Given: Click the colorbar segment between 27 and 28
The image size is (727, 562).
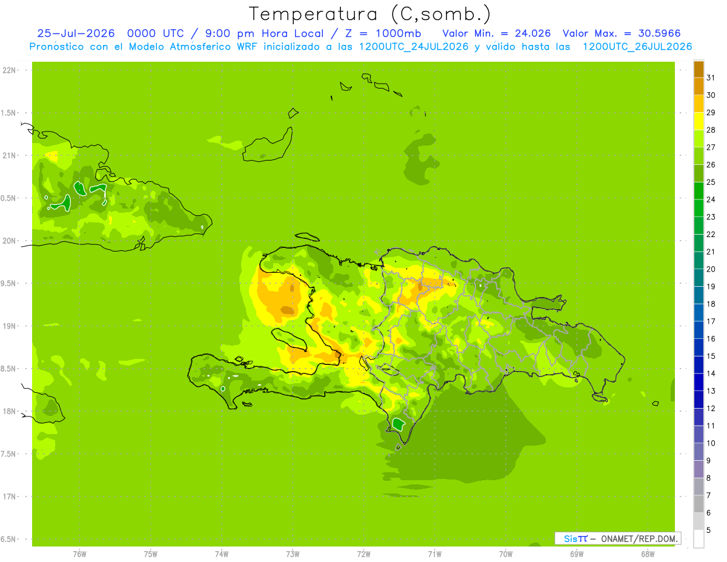Looking at the screenshot, I should click(x=699, y=138).
